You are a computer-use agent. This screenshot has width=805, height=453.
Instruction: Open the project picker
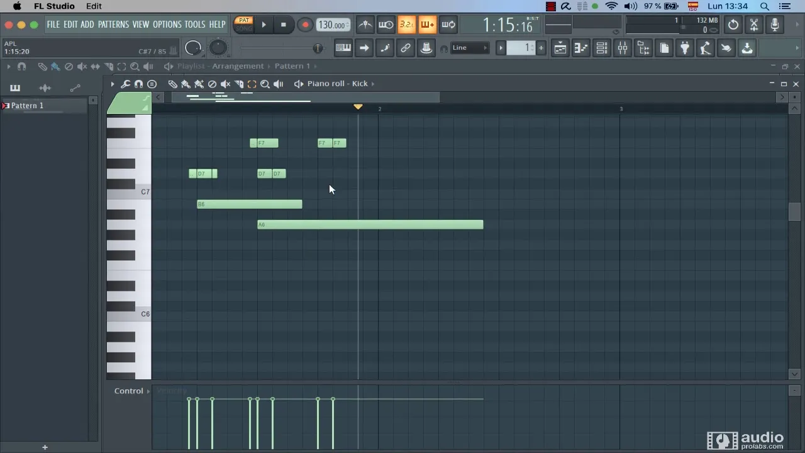click(x=664, y=48)
